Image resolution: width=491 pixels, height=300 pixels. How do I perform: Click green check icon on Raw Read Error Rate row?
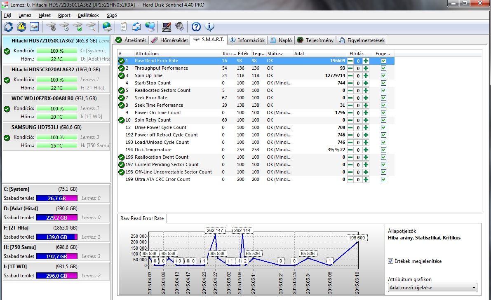click(x=122, y=61)
